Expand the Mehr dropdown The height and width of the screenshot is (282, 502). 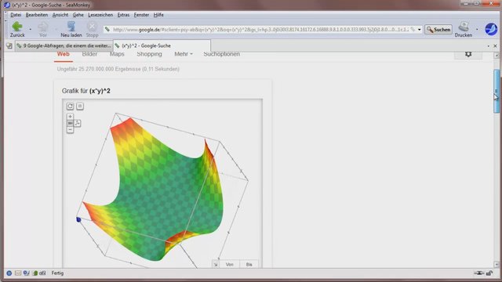[x=184, y=54]
